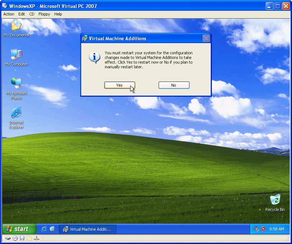Screen dimensions: 292x244
Task: Click the hard disk status bar icon
Action: [x=8, y=238]
